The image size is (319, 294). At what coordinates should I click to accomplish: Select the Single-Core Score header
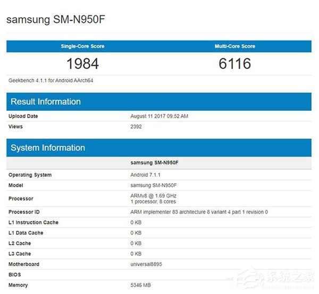tap(82, 46)
